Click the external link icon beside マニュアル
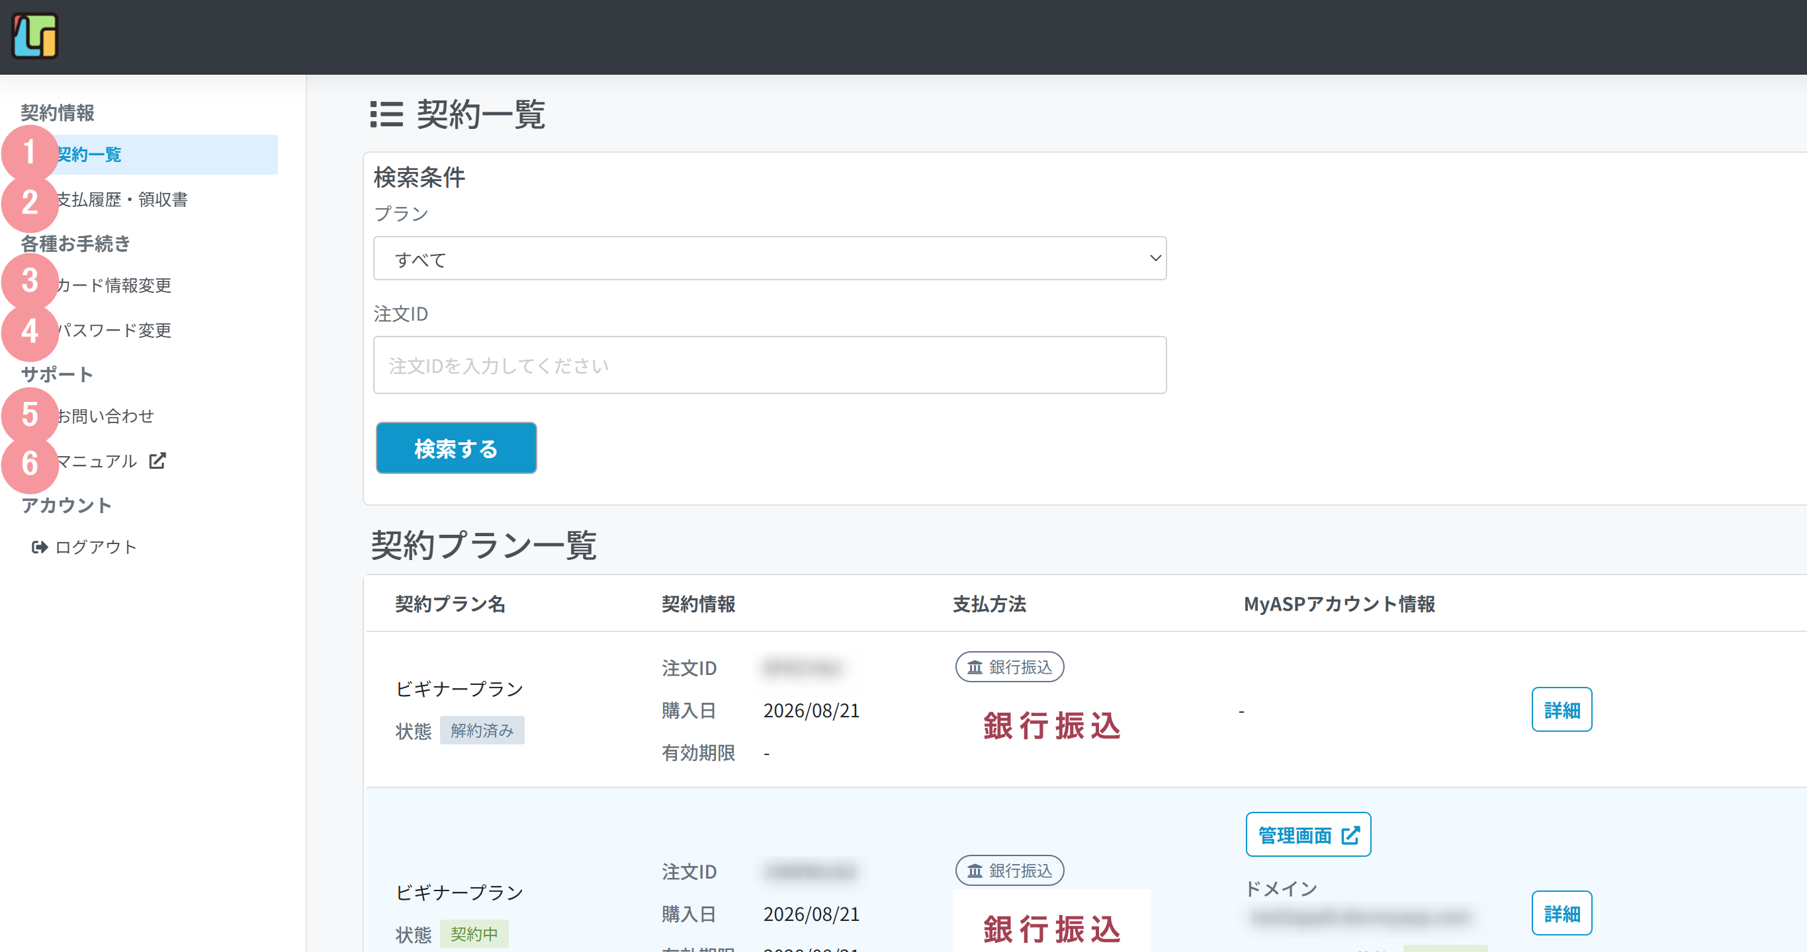The width and height of the screenshot is (1807, 952). 157,461
